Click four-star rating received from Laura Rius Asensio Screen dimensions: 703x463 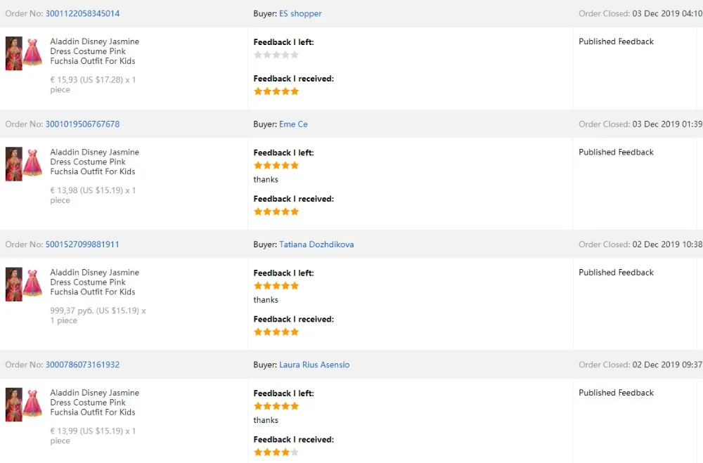point(276,452)
